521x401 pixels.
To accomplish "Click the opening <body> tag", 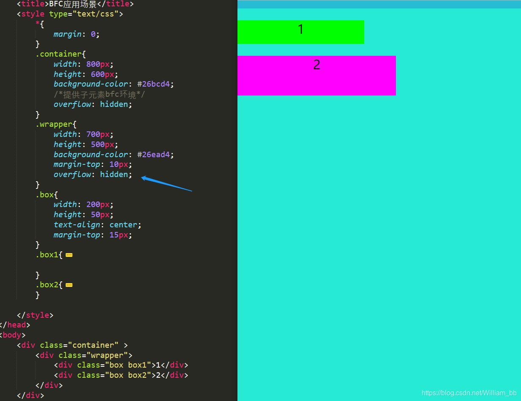I will (x=13, y=335).
